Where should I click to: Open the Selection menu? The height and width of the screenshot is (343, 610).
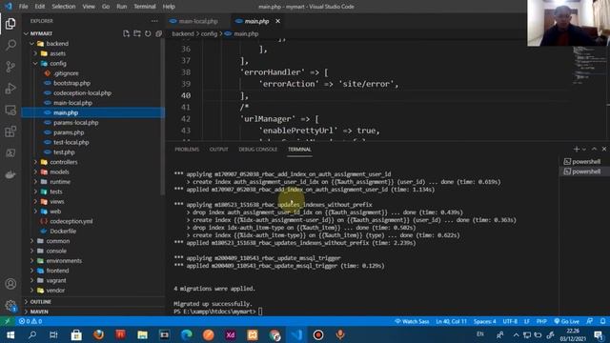pyautogui.click(x=64, y=7)
